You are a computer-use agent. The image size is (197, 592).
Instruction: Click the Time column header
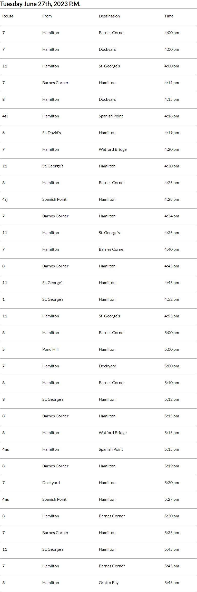(169, 16)
